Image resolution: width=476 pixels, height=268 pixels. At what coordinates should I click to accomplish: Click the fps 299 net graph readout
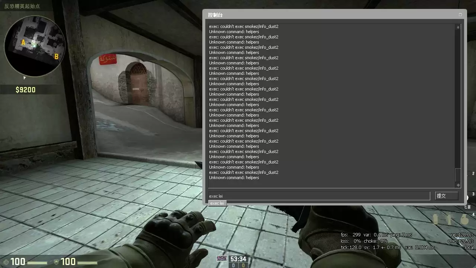tap(351, 235)
